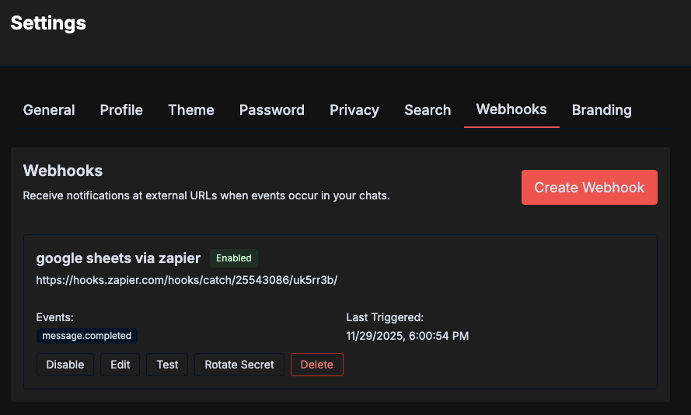Screen dimensions: 691x415
Task: Disable the google sheets via zapier webhook
Action: 65,365
